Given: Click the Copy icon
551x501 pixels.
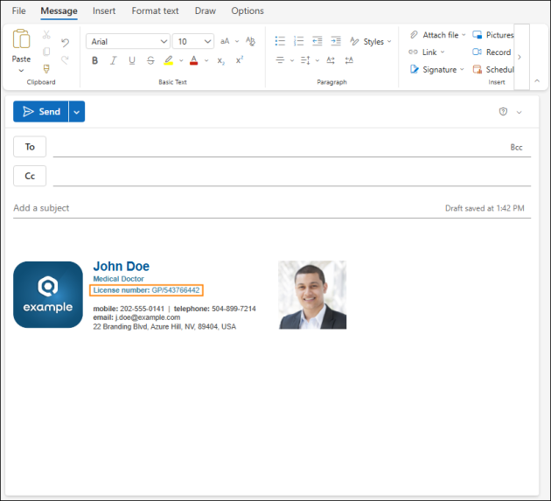Looking at the screenshot, I should pyautogui.click(x=46, y=52).
